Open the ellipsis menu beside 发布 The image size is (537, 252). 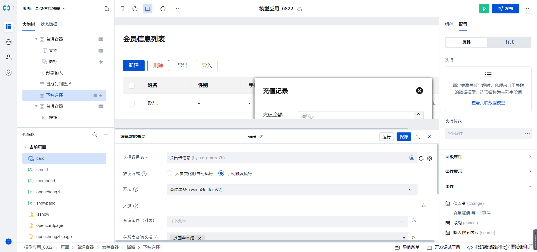pyautogui.click(x=526, y=9)
